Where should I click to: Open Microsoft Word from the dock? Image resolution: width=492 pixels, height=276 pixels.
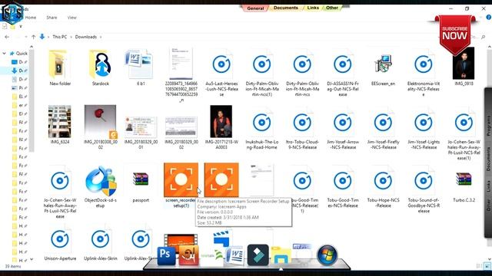tap(234, 255)
